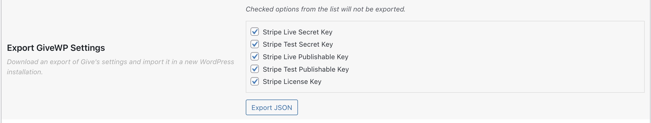Click the word "installation." in the description
The height and width of the screenshot is (123, 651).
click(25, 72)
